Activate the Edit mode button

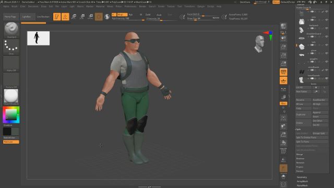pos(57,16)
